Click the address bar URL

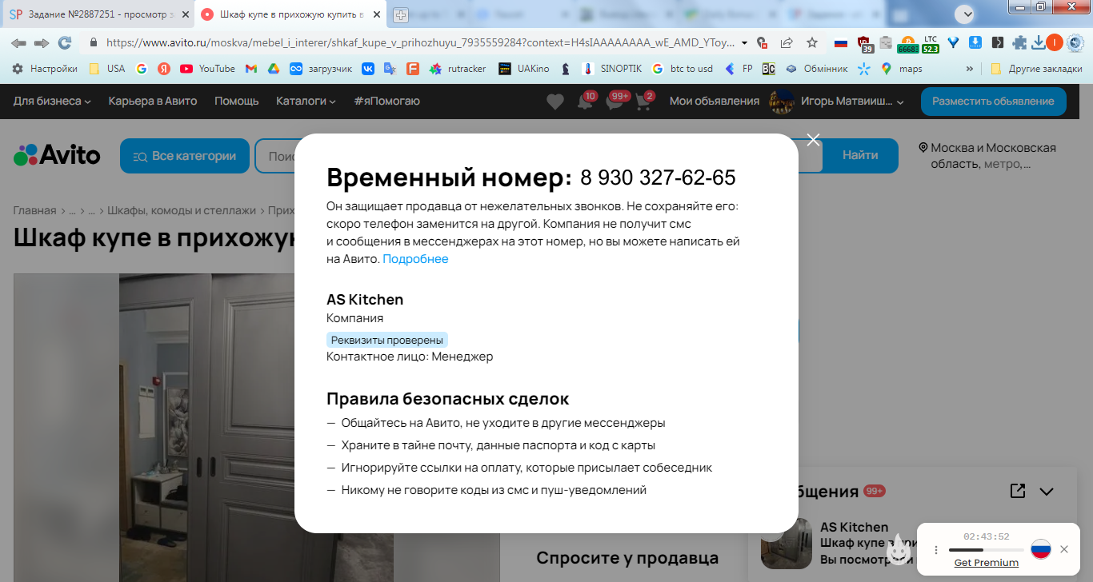tap(419, 42)
